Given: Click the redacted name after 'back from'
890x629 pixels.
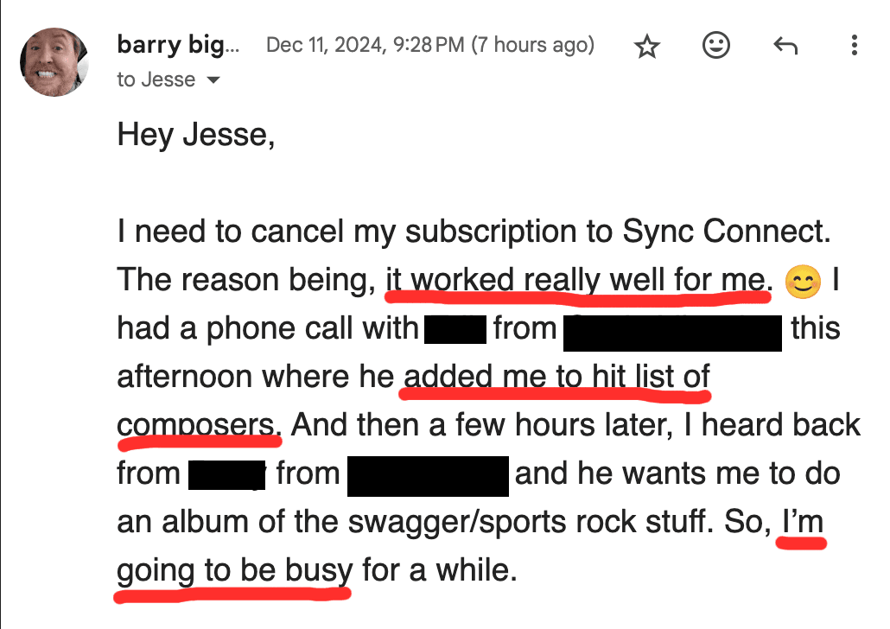Looking at the screenshot, I should pos(227,475).
